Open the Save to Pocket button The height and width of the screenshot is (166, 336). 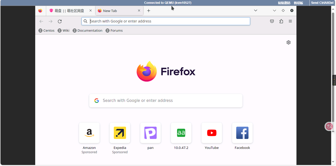click(x=272, y=21)
